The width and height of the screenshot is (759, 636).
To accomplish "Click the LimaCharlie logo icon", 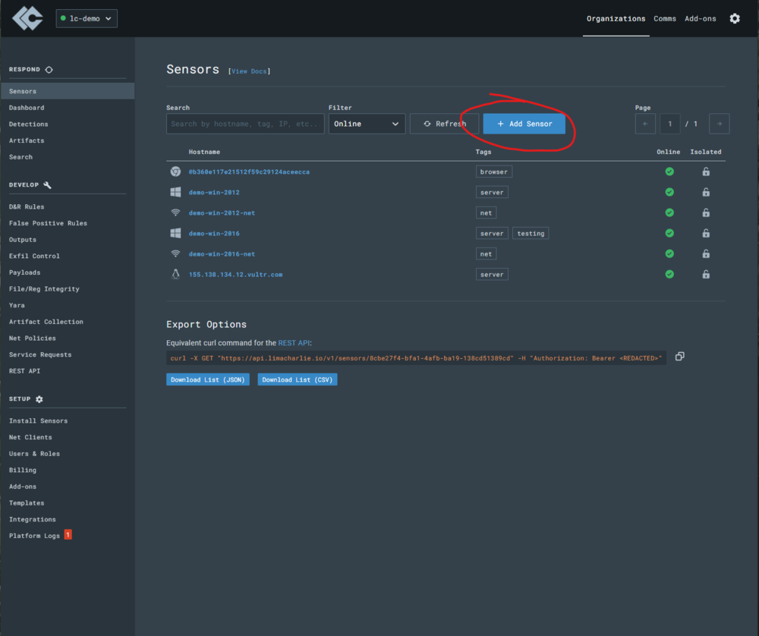I will pyautogui.click(x=27, y=18).
